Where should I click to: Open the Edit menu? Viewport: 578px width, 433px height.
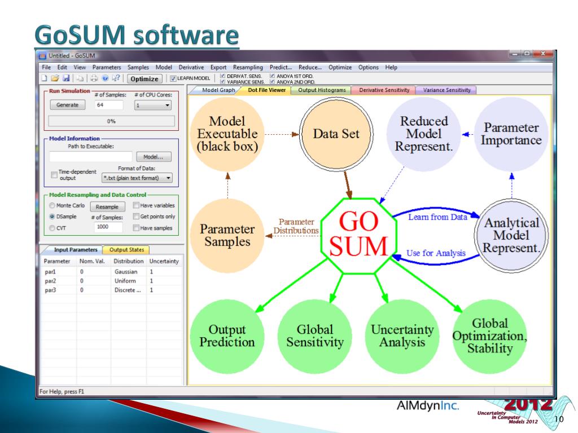point(62,68)
